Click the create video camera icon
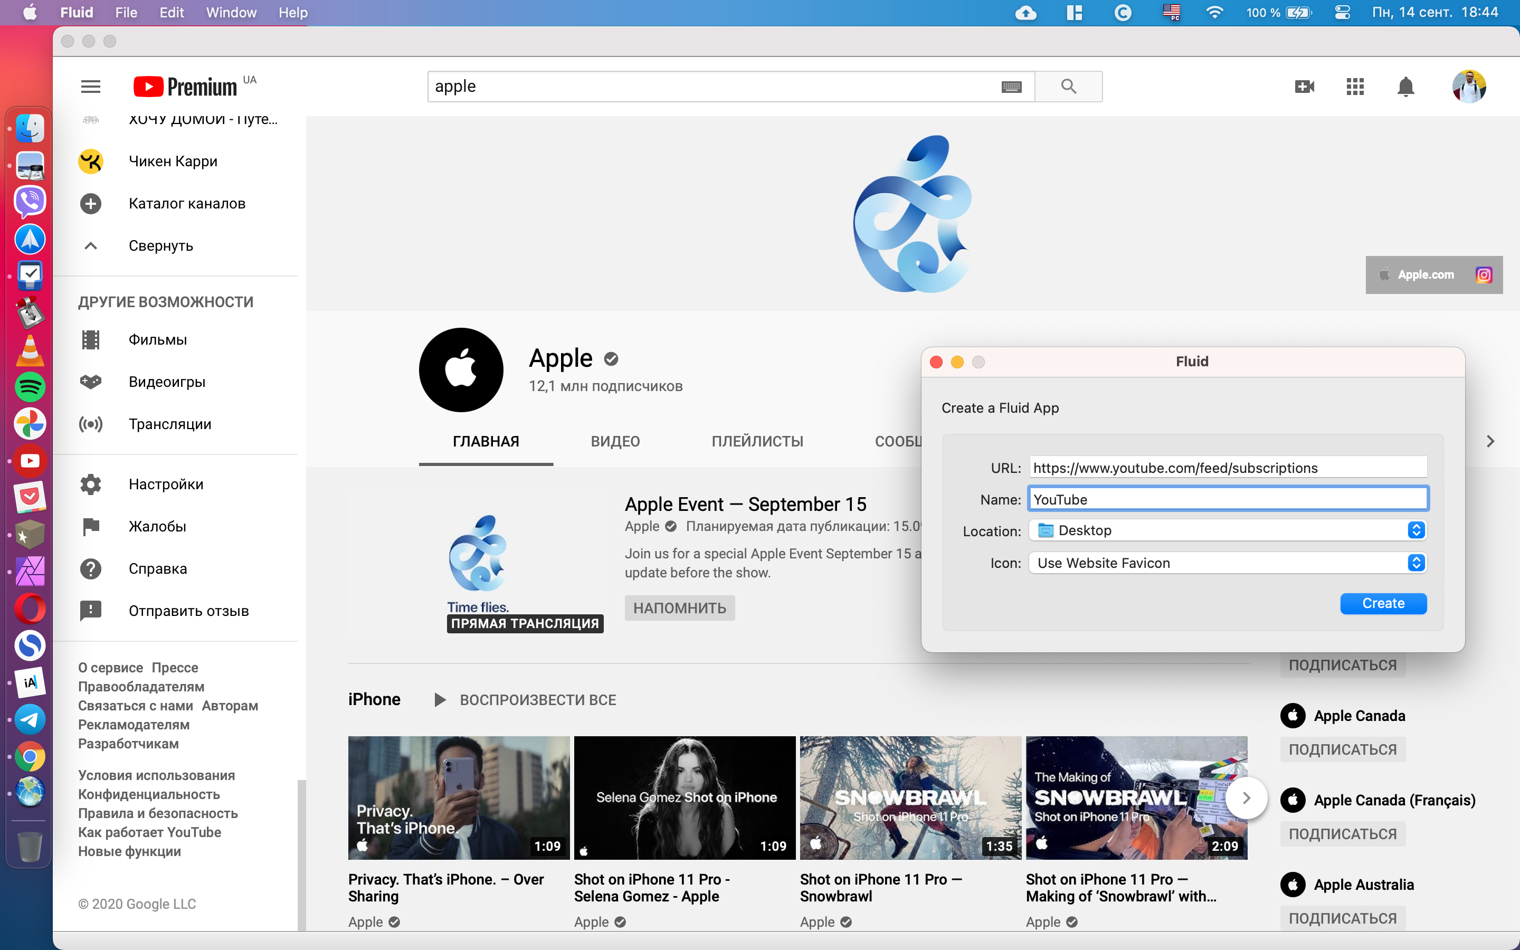This screenshot has height=950, width=1520. click(1305, 87)
